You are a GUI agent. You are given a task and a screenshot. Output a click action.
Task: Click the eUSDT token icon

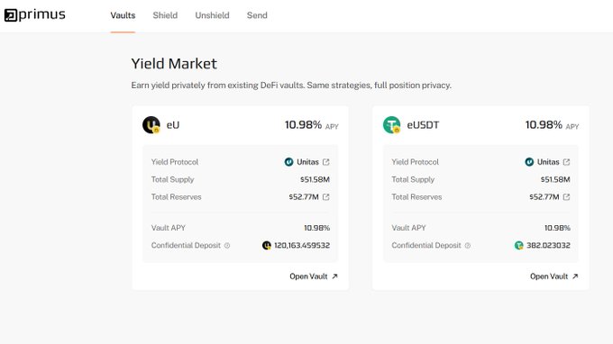(x=392, y=125)
